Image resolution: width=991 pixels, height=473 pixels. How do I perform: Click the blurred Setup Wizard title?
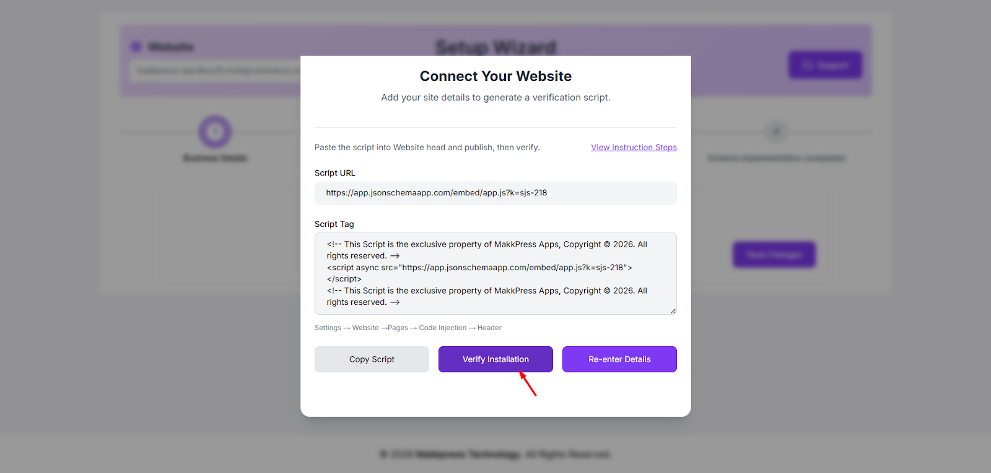pos(495,47)
